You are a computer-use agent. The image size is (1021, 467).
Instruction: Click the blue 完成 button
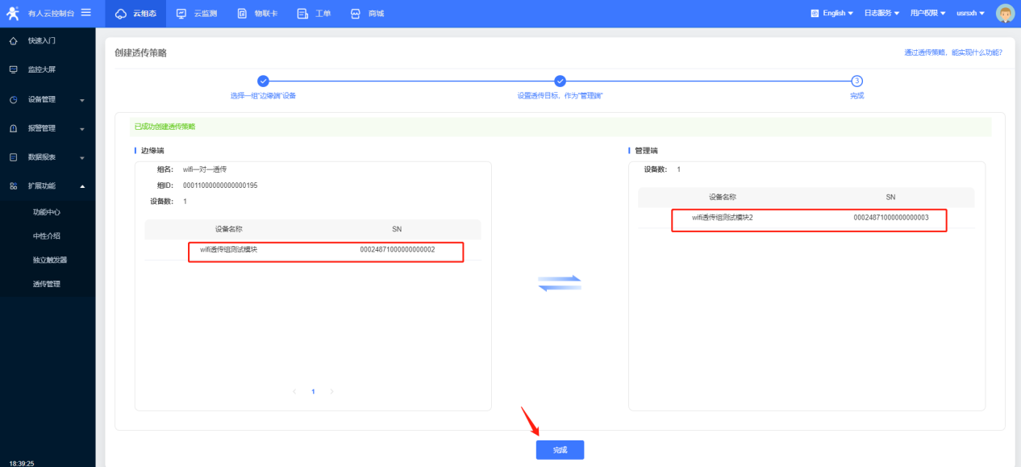[560, 450]
